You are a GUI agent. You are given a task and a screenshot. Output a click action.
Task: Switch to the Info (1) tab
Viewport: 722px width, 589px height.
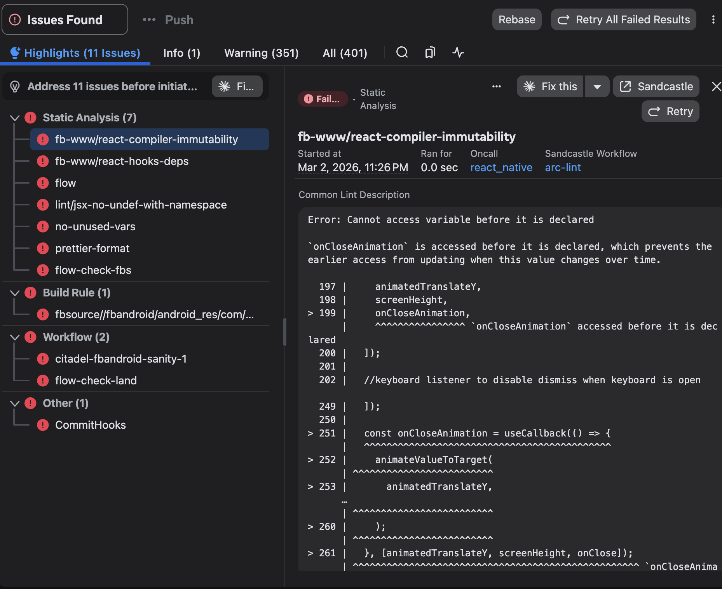182,53
